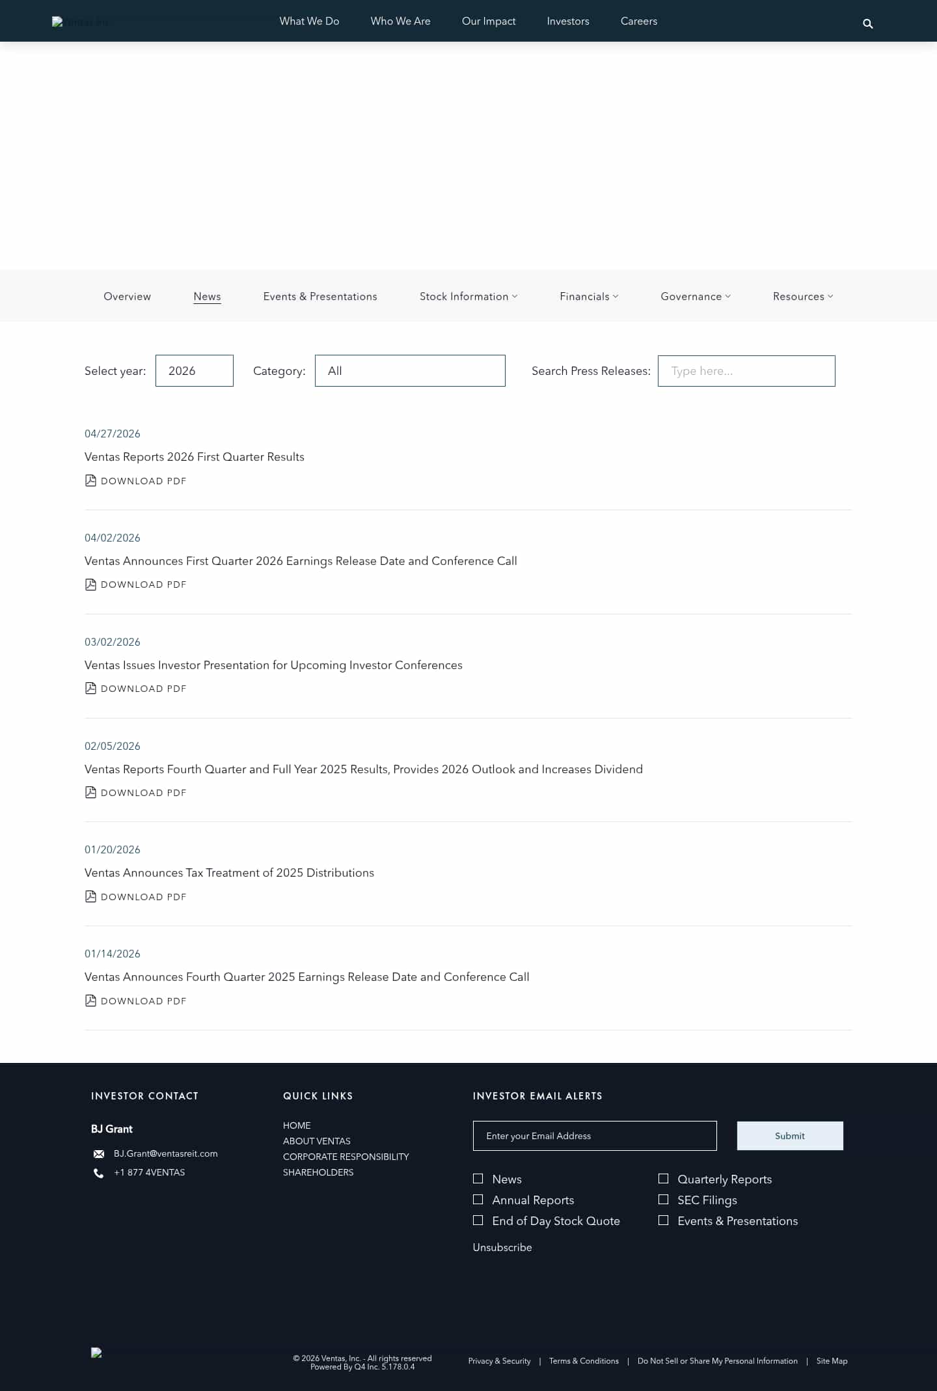Click PDF icon for the 04/02/2026 release
The image size is (937, 1391).
pos(90,585)
